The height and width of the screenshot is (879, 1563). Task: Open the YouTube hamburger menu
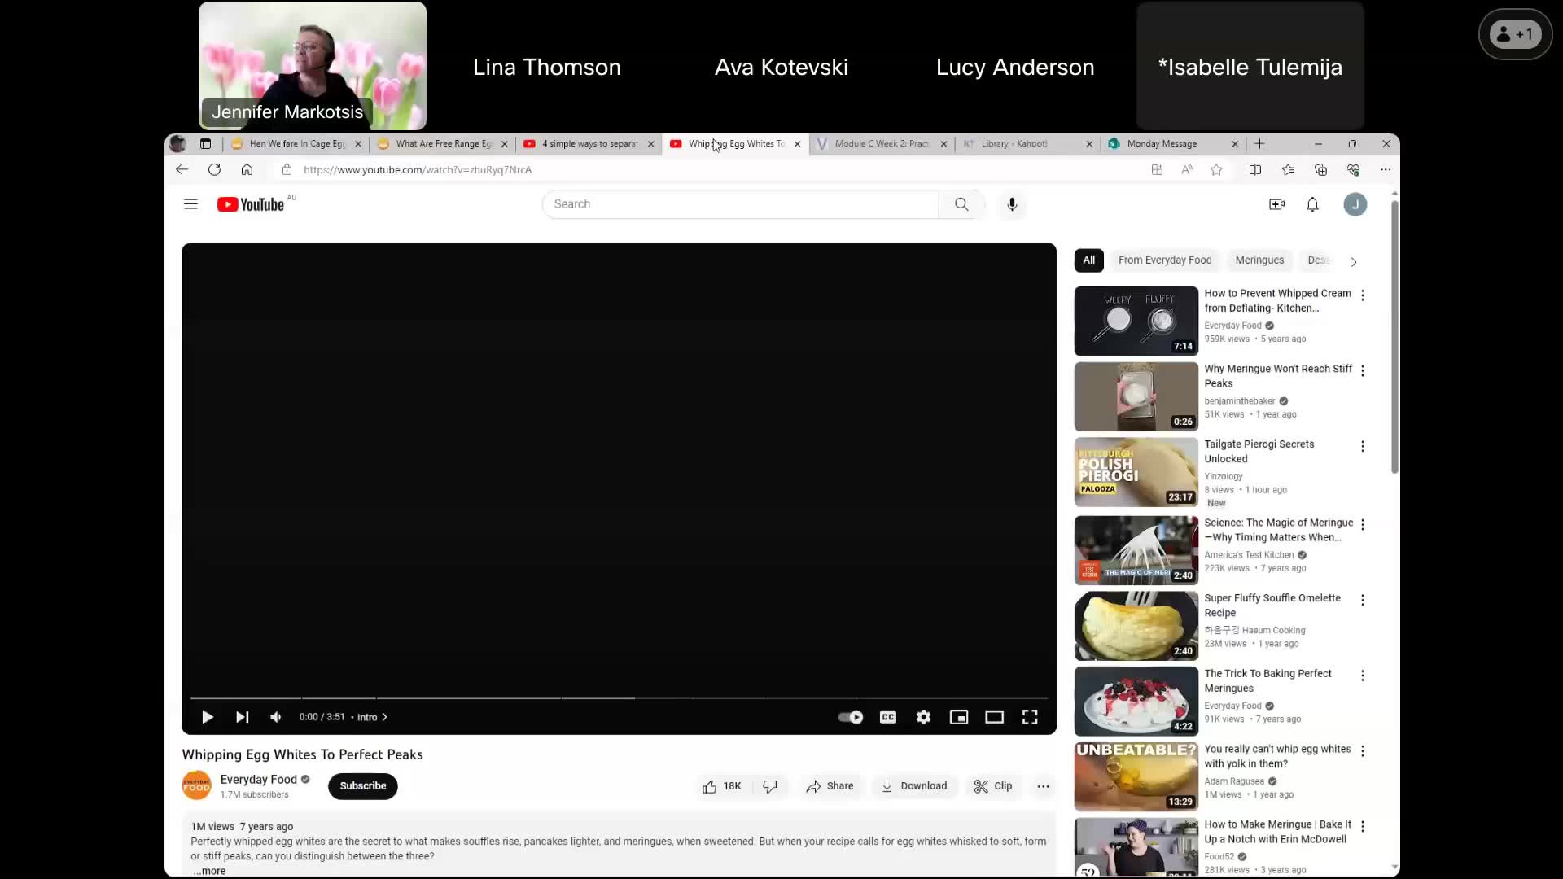(190, 204)
